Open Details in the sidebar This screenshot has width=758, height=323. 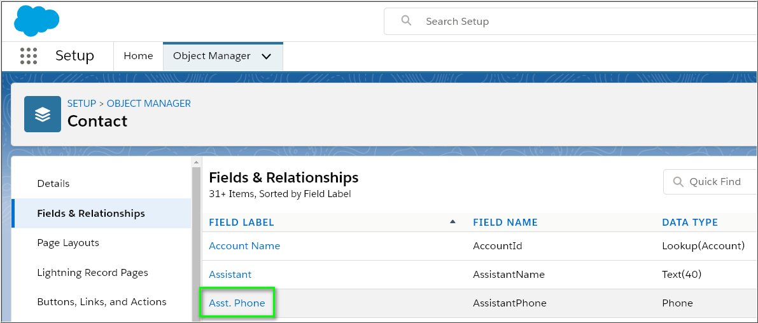click(53, 184)
